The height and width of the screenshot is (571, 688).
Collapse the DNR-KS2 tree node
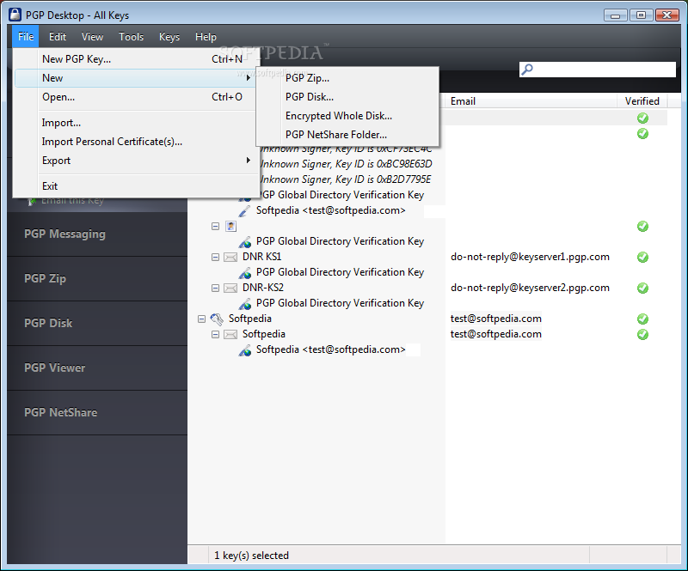click(x=216, y=288)
